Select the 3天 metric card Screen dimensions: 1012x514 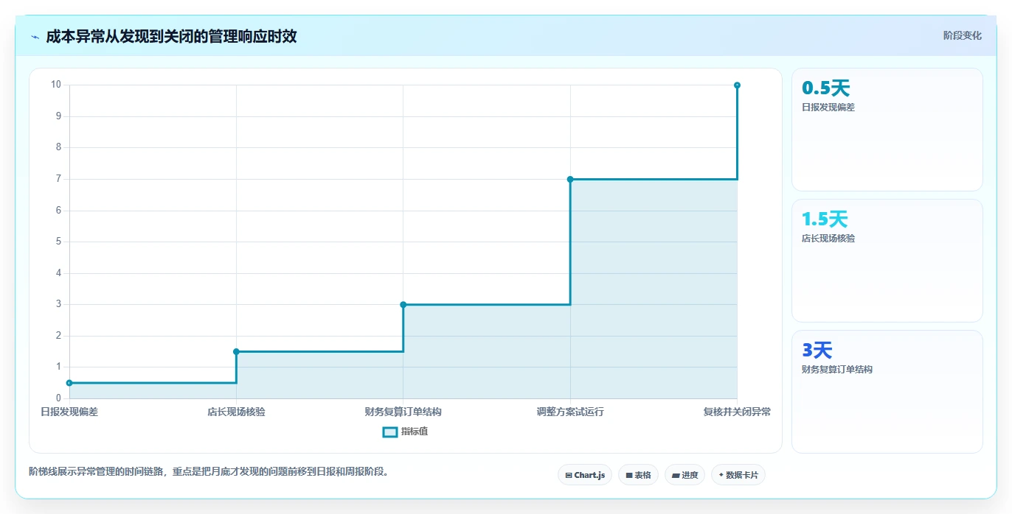pyautogui.click(x=887, y=392)
